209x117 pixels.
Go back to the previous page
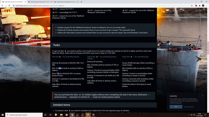2,6
